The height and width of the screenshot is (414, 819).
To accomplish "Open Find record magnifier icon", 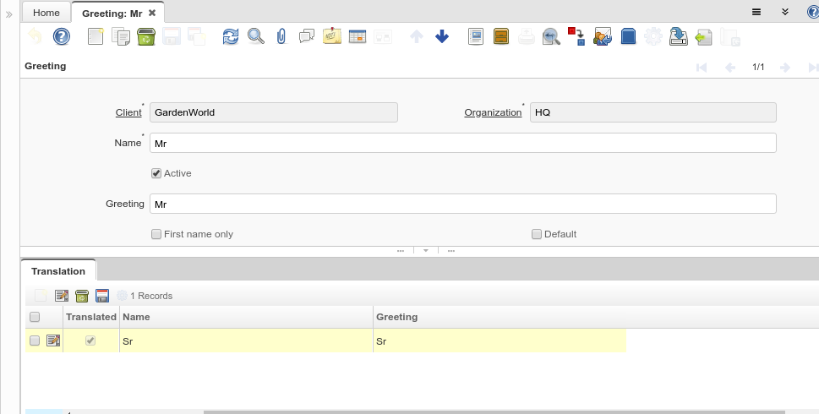I will 255,36.
